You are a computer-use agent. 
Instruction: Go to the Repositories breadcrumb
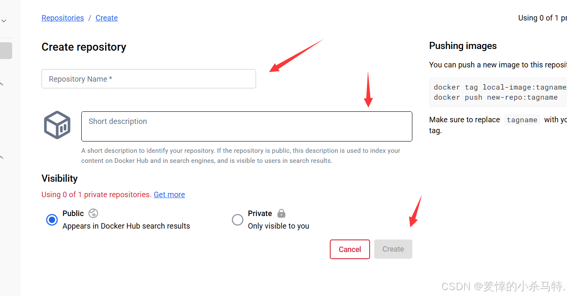pos(62,18)
